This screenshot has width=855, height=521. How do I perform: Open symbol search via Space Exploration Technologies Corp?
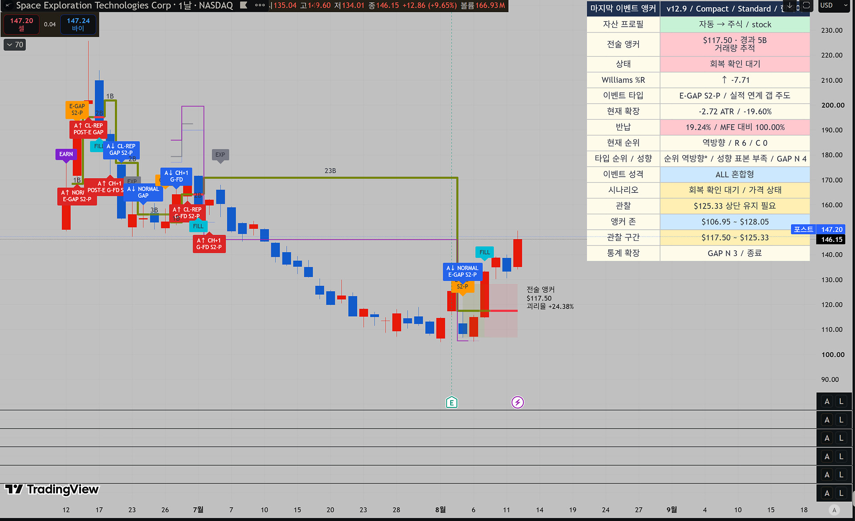(x=94, y=5)
